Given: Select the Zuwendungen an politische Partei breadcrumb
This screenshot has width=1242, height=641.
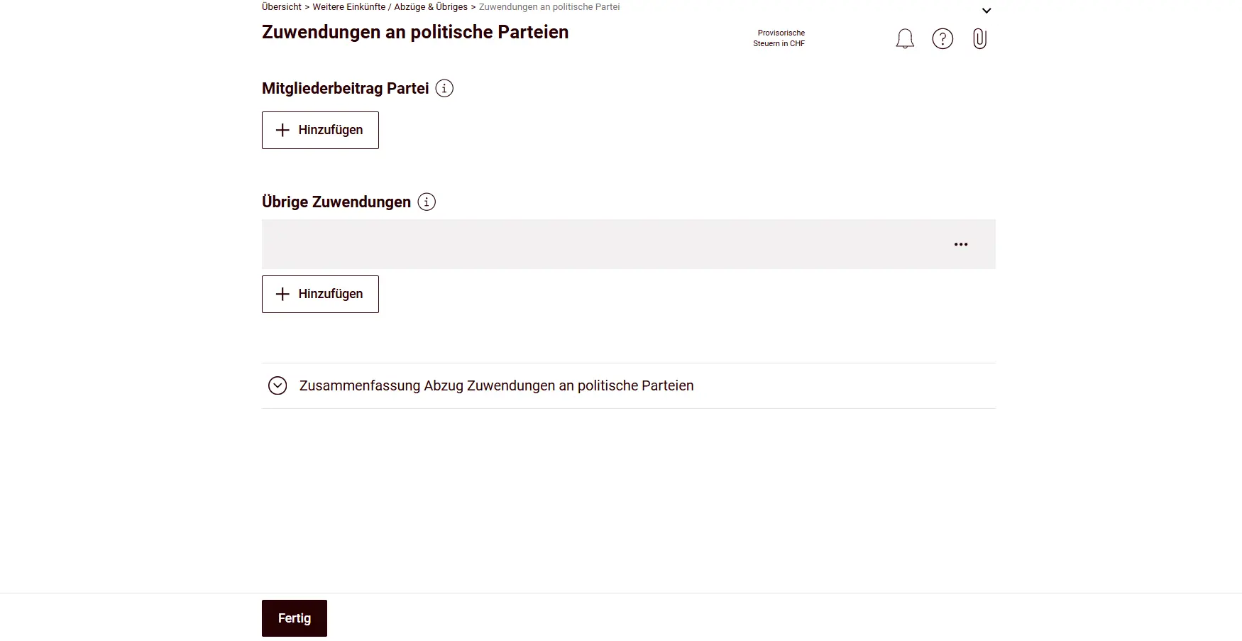Looking at the screenshot, I should (549, 6).
